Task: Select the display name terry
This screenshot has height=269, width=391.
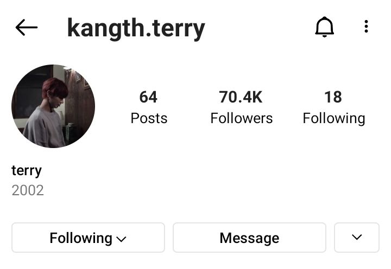Action: click(x=27, y=171)
